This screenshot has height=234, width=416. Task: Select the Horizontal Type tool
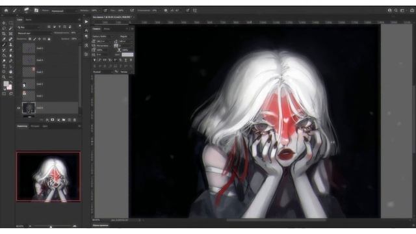pyautogui.click(x=4, y=66)
